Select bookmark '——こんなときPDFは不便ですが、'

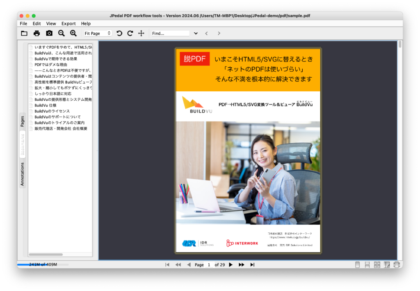point(60,70)
